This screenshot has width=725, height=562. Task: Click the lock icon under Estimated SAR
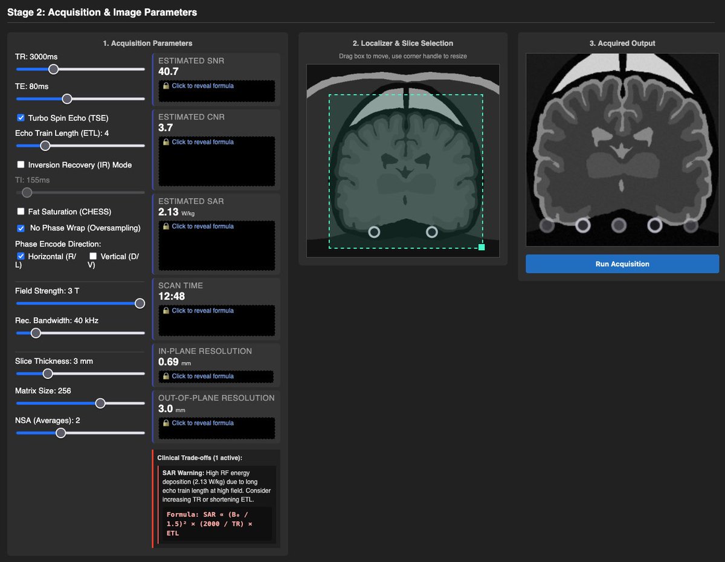click(166, 227)
